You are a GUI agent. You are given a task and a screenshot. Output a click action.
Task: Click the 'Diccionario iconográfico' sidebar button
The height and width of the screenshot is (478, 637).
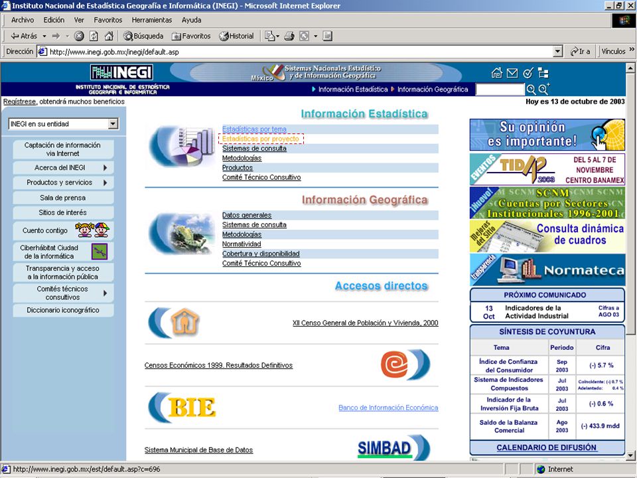tap(63, 310)
